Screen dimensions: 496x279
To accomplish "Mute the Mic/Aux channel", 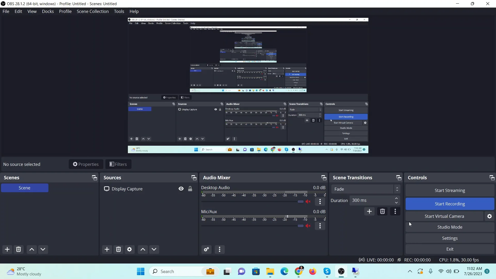I will pyautogui.click(x=308, y=226).
